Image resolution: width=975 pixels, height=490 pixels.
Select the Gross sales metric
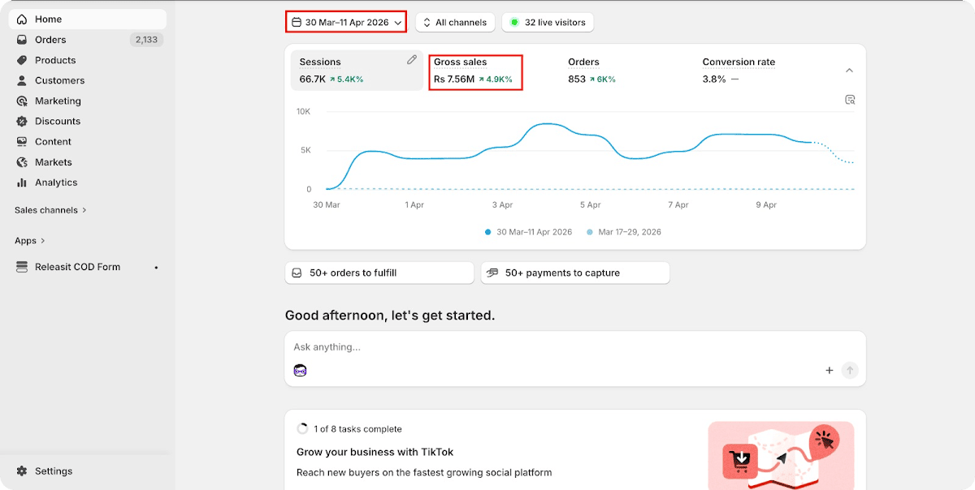tap(475, 71)
